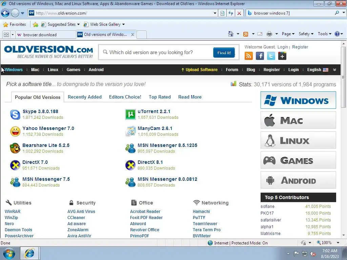Click the Print icon in command bar
The image size is (347, 260).
point(269,34)
